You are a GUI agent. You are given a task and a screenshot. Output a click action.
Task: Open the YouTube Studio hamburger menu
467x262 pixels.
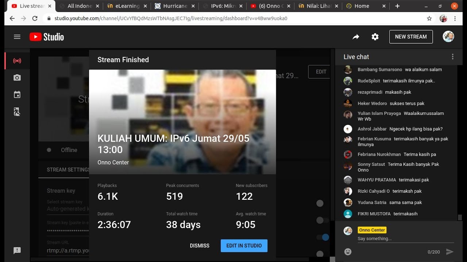tap(17, 37)
